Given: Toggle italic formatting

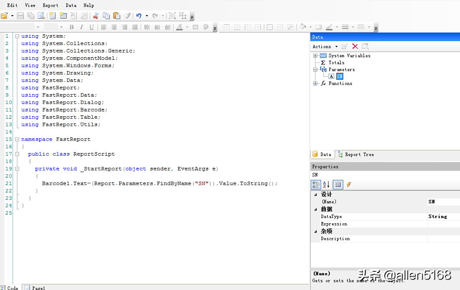Looking at the screenshot, I should click(x=82, y=27).
